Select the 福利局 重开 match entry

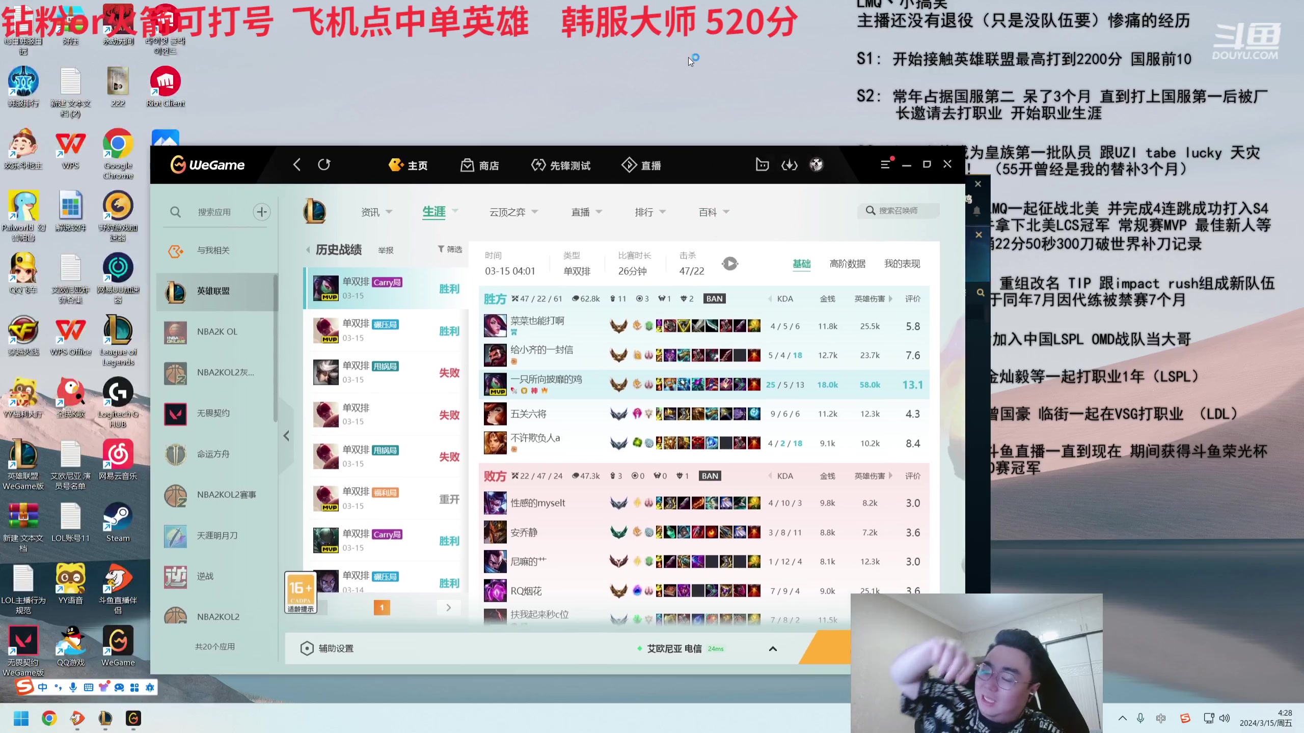(x=386, y=499)
